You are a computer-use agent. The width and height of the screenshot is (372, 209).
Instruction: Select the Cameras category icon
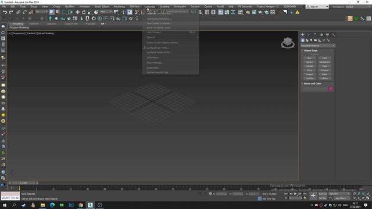pyautogui.click(x=316, y=40)
